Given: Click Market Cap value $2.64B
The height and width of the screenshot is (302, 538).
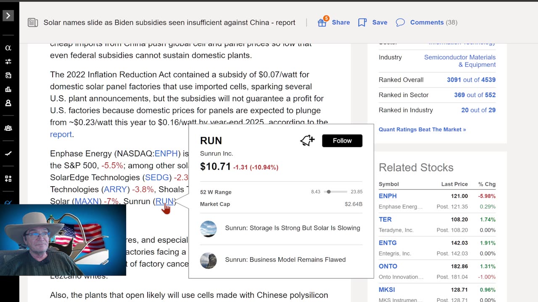Looking at the screenshot, I should [x=353, y=204].
